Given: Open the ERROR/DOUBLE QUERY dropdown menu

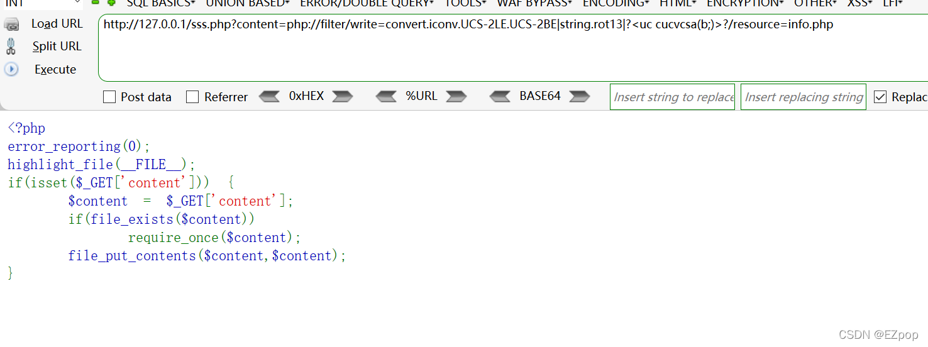Looking at the screenshot, I should tap(367, 3).
